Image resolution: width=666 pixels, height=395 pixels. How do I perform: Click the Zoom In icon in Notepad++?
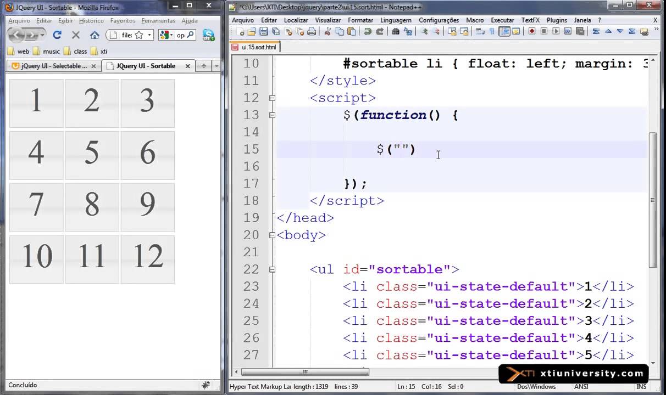point(424,31)
